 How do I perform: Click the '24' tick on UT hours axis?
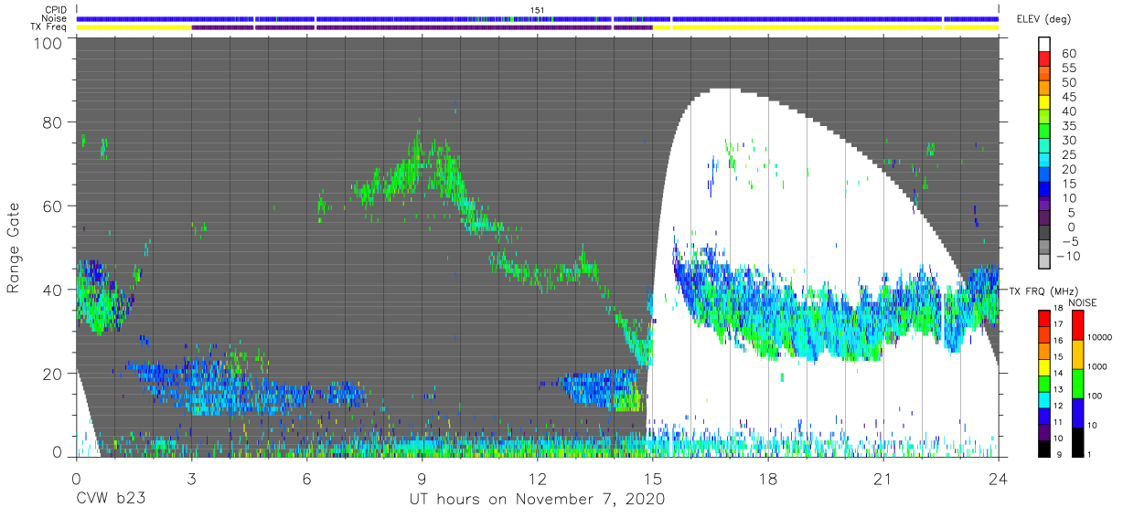pos(998,477)
